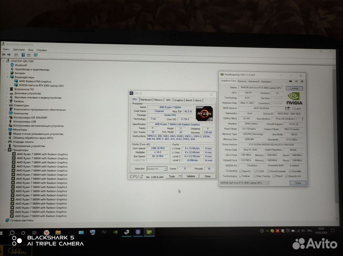Click the Tools button in CPU-Z
The width and height of the screenshot is (343, 256).
172,176
